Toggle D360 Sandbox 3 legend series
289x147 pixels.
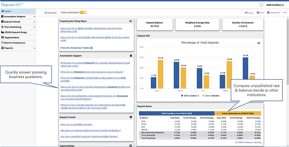click(190, 96)
